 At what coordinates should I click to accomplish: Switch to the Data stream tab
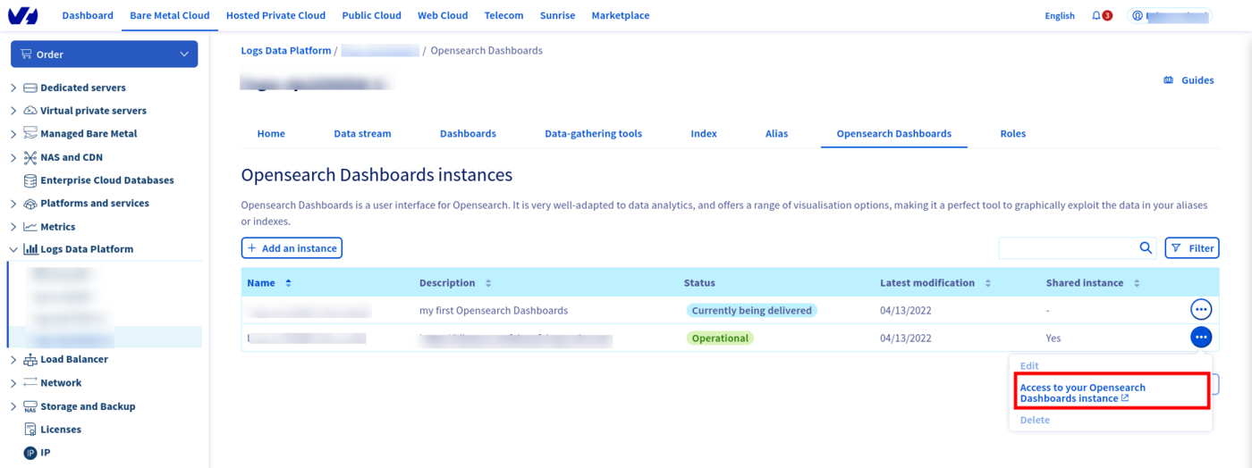[x=362, y=134]
